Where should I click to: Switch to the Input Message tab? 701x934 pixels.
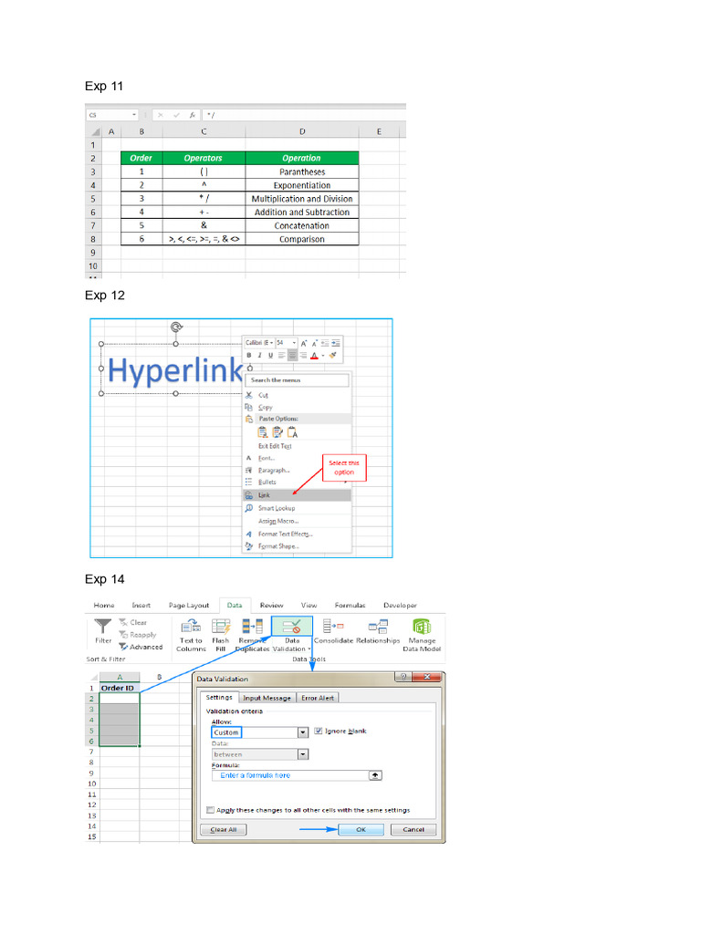(267, 698)
